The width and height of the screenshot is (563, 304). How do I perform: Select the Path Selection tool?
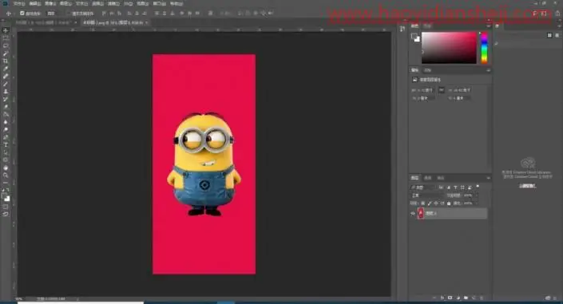(6, 152)
